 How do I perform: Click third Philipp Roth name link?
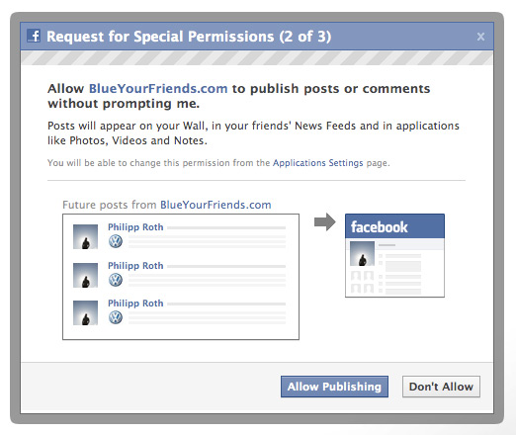coord(135,304)
